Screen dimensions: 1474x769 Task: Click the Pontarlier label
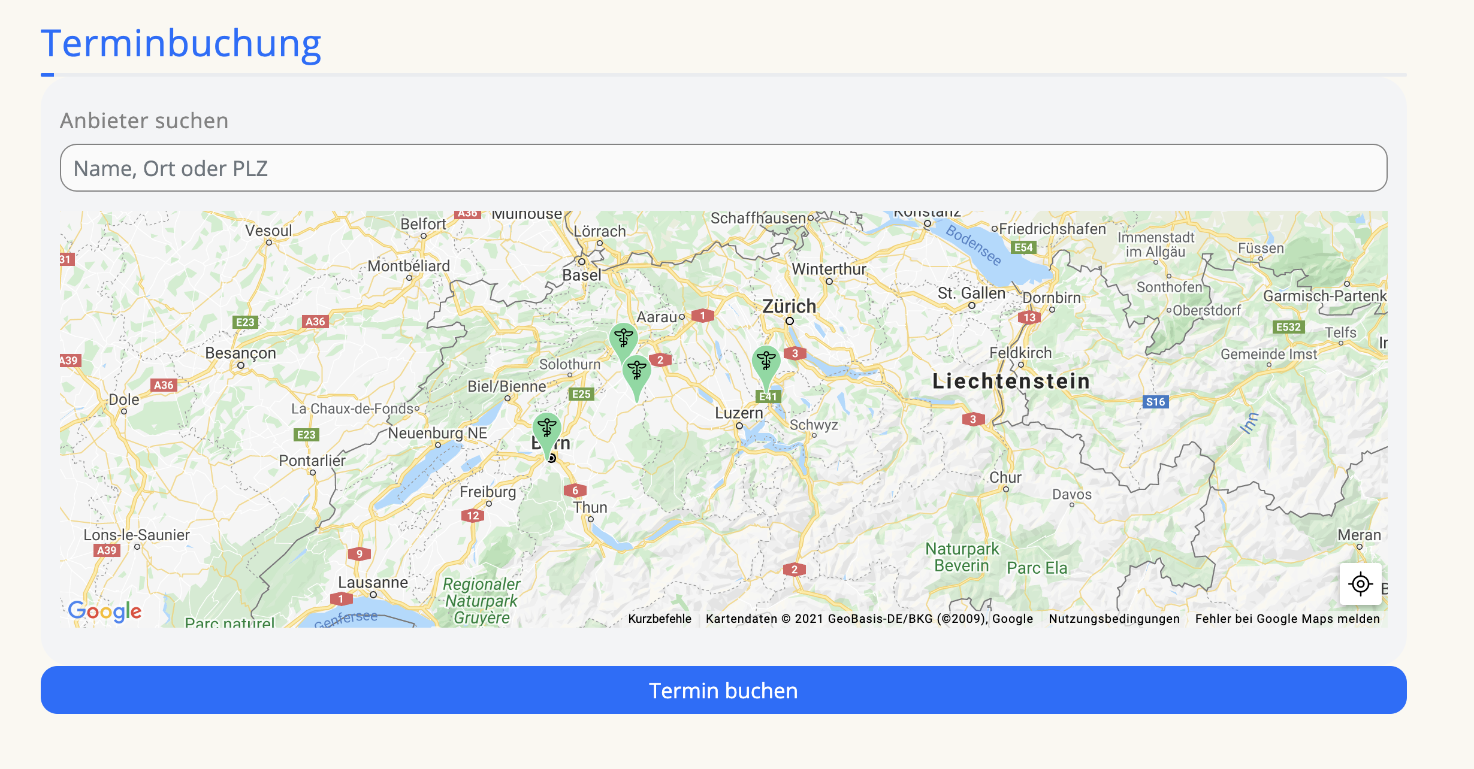(312, 461)
